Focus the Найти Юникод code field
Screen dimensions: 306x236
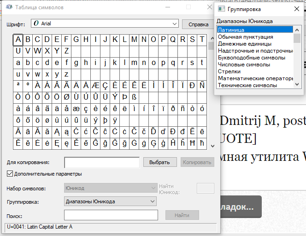click(206, 189)
